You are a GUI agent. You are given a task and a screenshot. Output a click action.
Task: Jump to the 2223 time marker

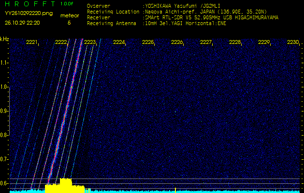coord(90,42)
